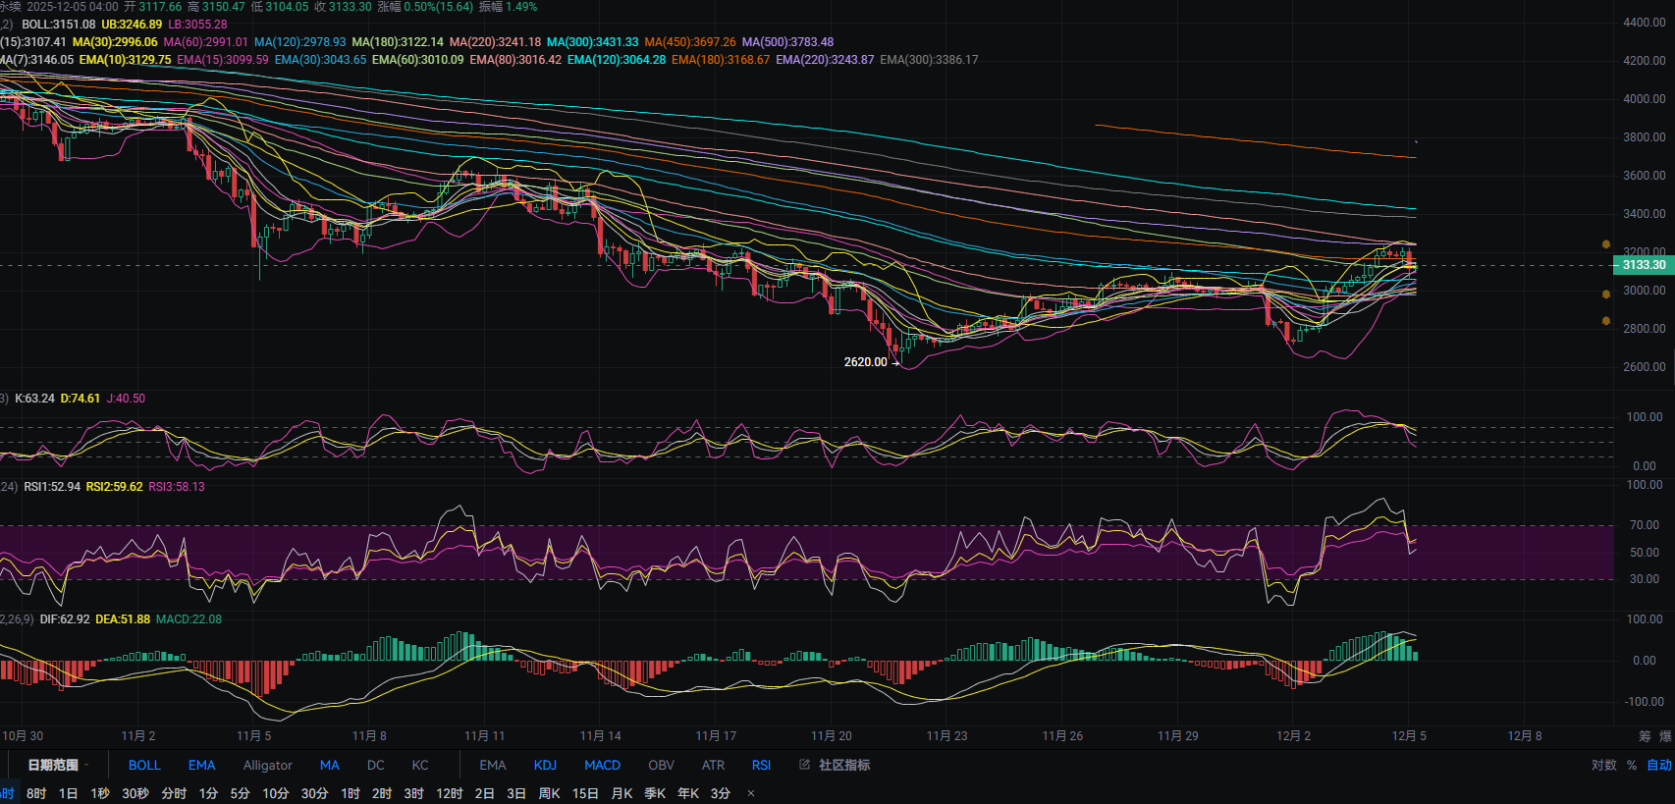Enable the OBV sub-indicator
The height and width of the screenshot is (804, 1675).
coord(661,765)
